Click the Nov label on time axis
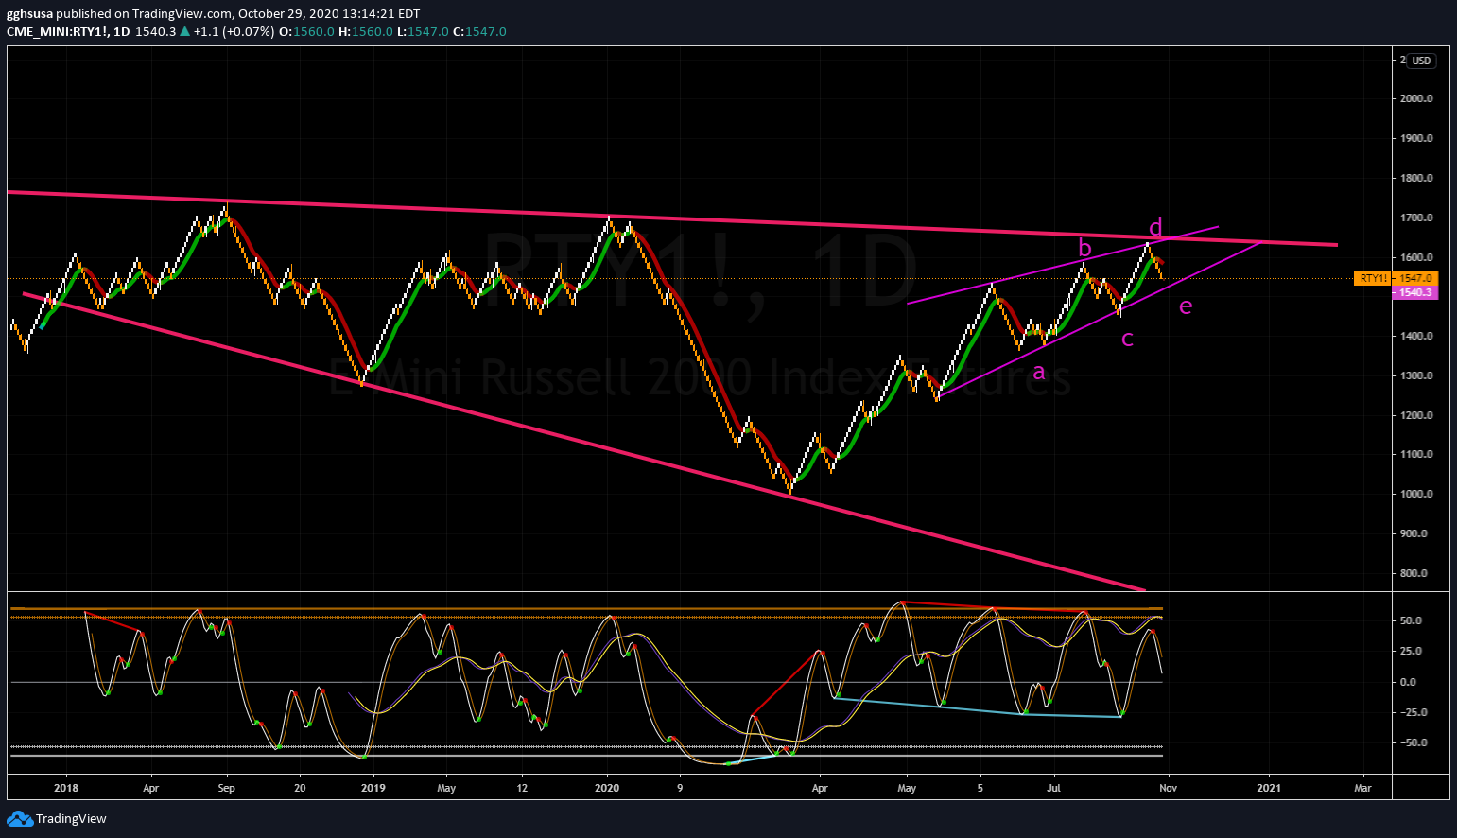Image resolution: width=1457 pixels, height=838 pixels. (1168, 787)
